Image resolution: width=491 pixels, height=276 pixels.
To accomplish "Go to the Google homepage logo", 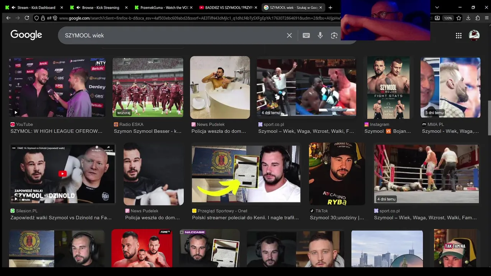I will tap(26, 35).
